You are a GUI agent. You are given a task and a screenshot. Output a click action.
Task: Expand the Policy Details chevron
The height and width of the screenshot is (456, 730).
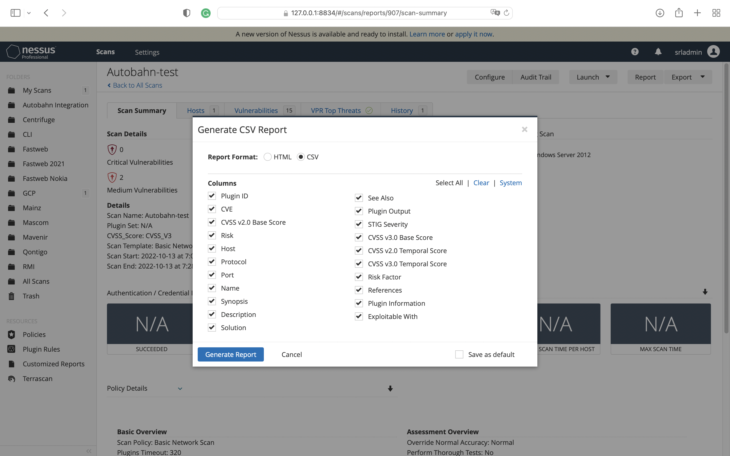click(180, 388)
